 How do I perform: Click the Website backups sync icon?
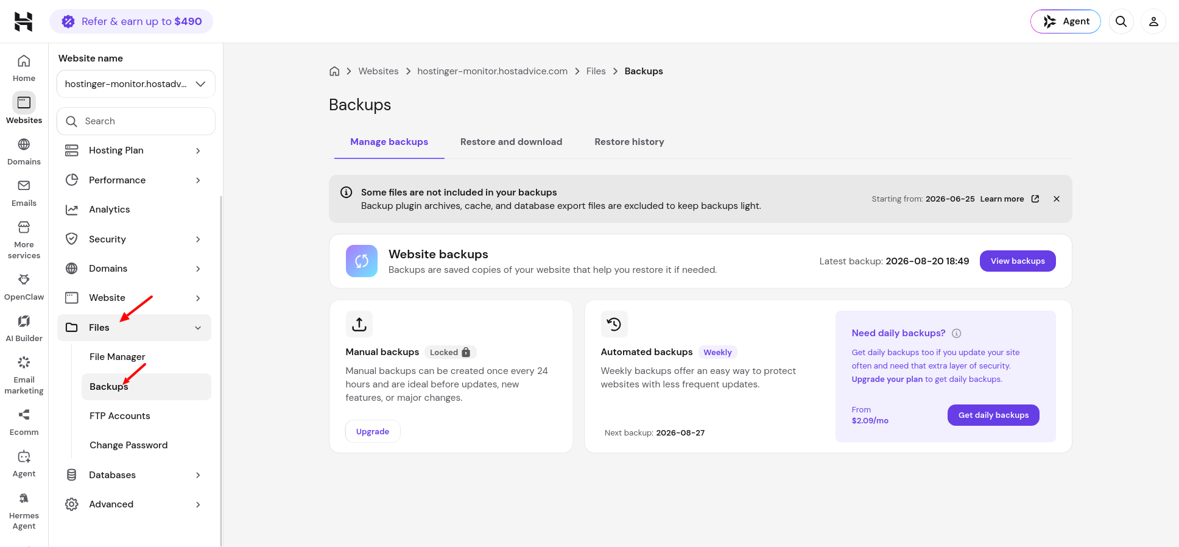click(362, 261)
